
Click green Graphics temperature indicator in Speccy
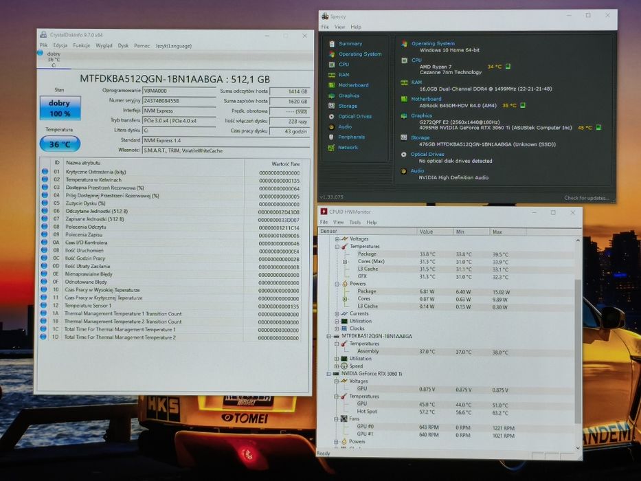pyautogui.click(x=598, y=128)
